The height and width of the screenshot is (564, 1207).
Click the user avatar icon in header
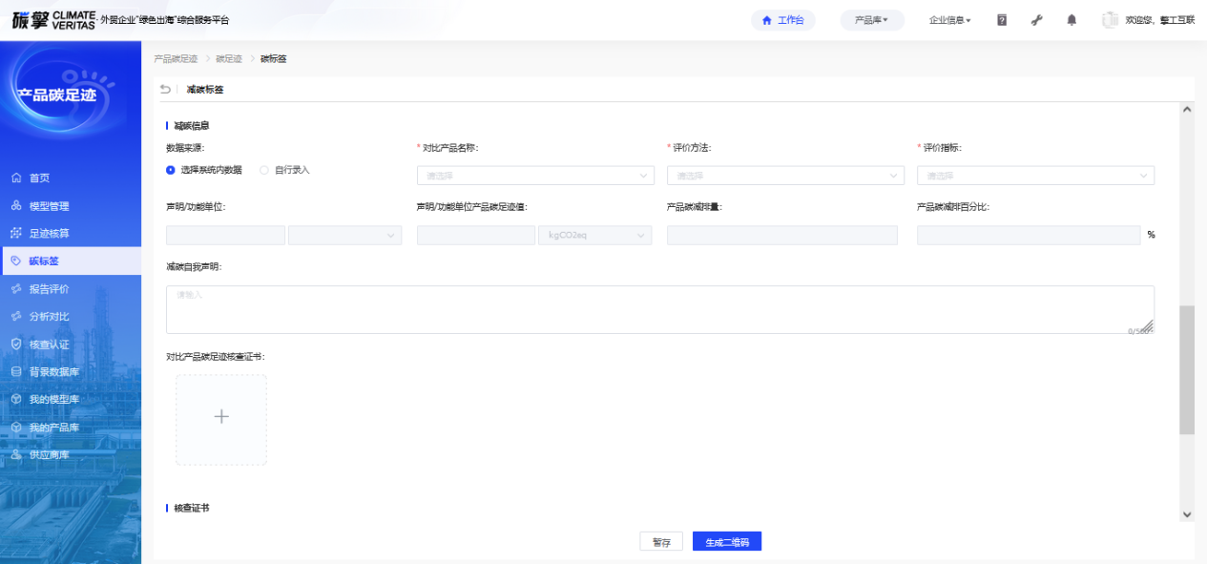(1110, 20)
